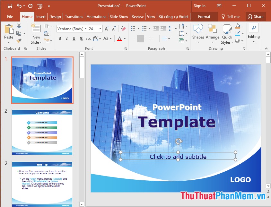This screenshot has height=207, width=271.
Task: Click the Clear All Formatting icon
Action: click(123, 29)
